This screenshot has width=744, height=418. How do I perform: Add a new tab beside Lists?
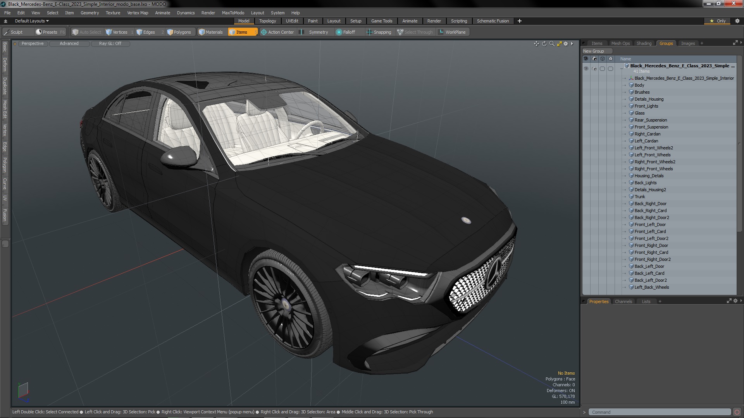[x=660, y=302]
